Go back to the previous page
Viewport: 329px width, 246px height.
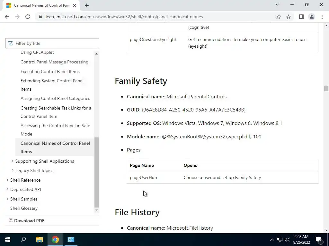(x=7, y=17)
